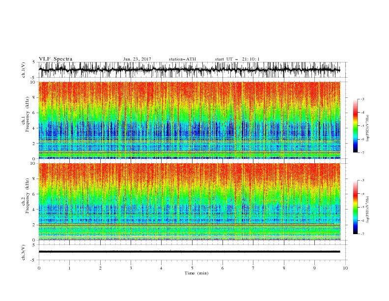
Task: Click the ch.1 spectrogram plot area
Action: pyautogui.click(x=189, y=120)
